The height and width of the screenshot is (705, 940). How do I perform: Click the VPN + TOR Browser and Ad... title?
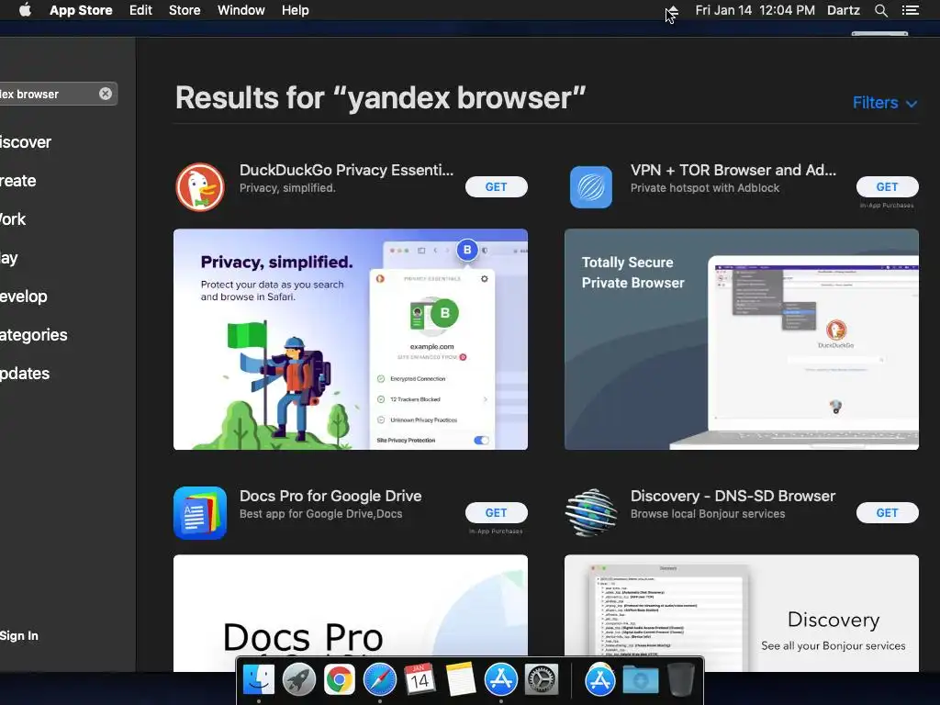click(x=733, y=170)
